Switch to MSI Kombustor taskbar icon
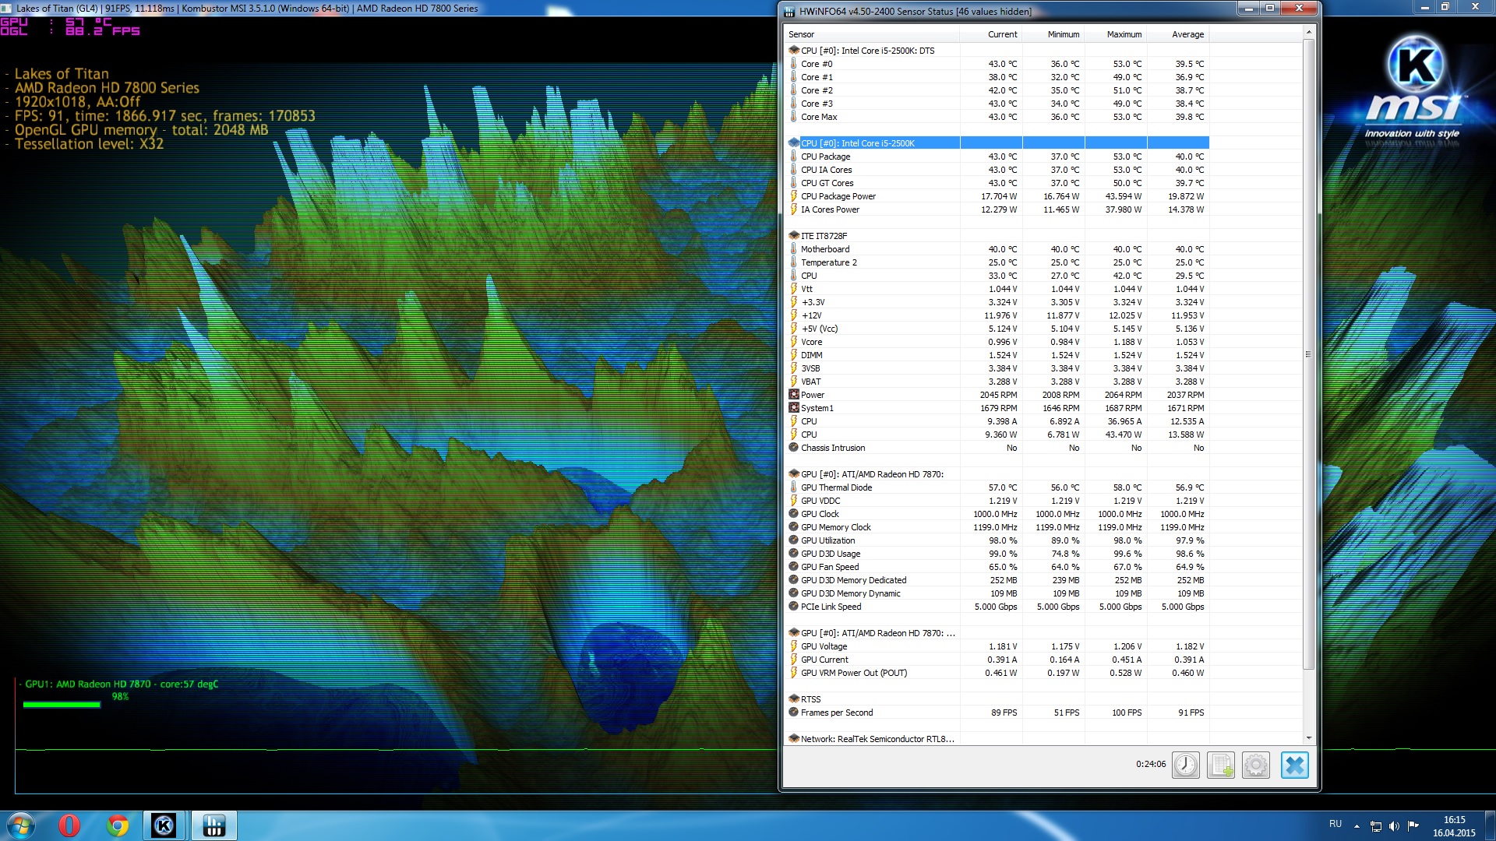 click(x=164, y=825)
